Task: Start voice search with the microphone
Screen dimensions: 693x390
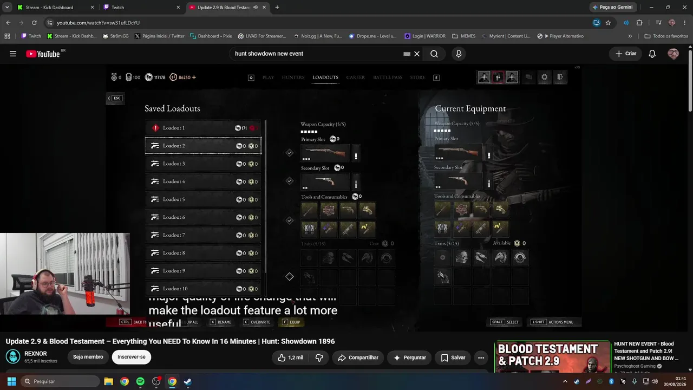Action: click(459, 54)
